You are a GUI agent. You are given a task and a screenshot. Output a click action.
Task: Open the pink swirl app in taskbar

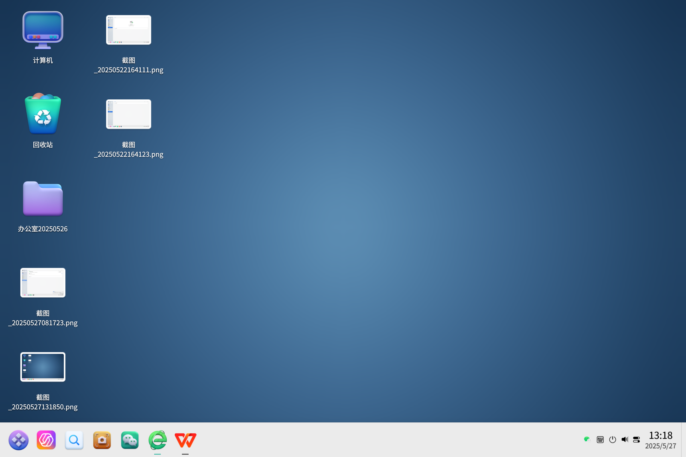(46, 440)
